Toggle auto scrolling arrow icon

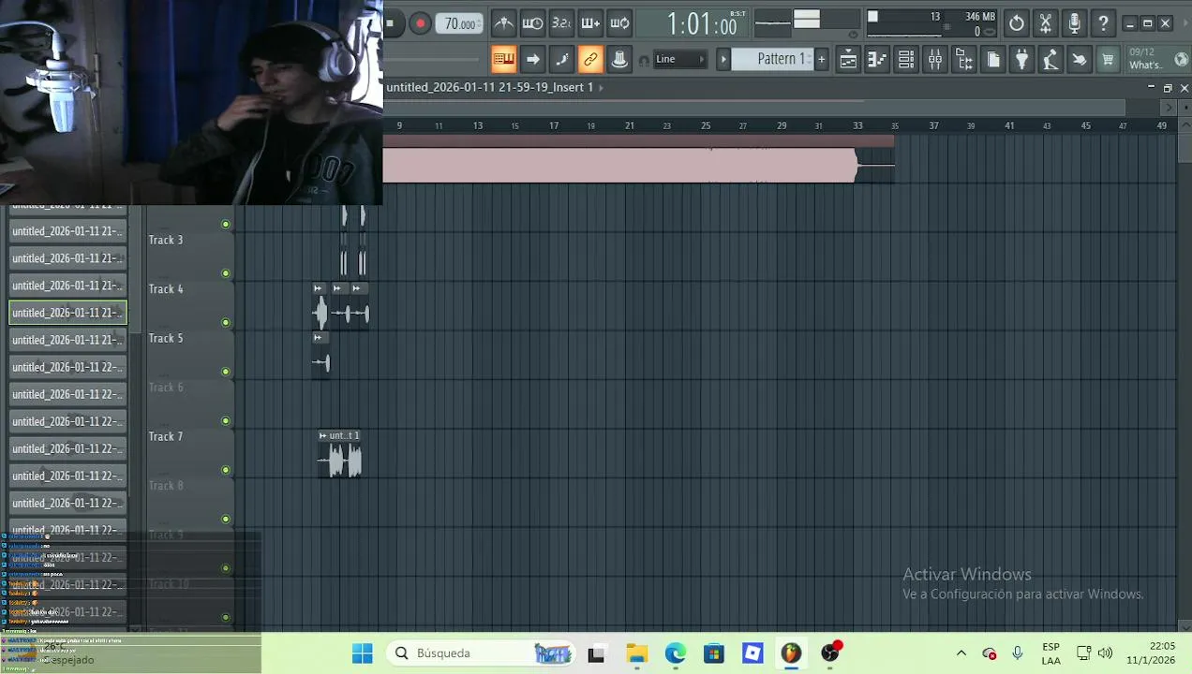click(x=532, y=59)
